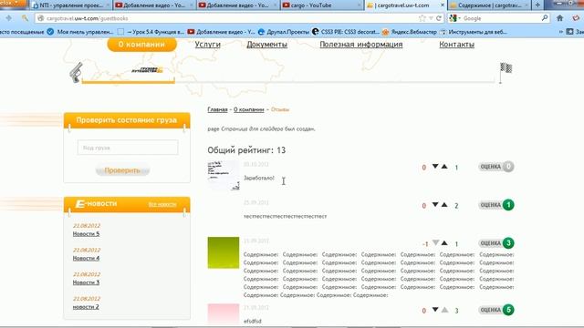Screen dimensions: 584x328
Task: Upvote the тестестестест review
Action: [444, 204]
